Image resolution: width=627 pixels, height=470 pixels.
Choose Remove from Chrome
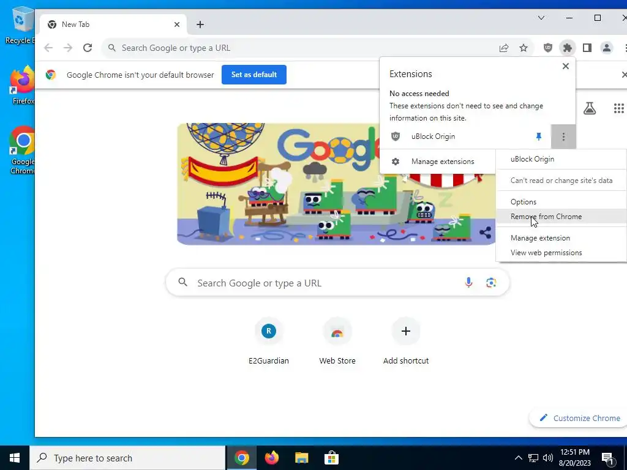561,217
